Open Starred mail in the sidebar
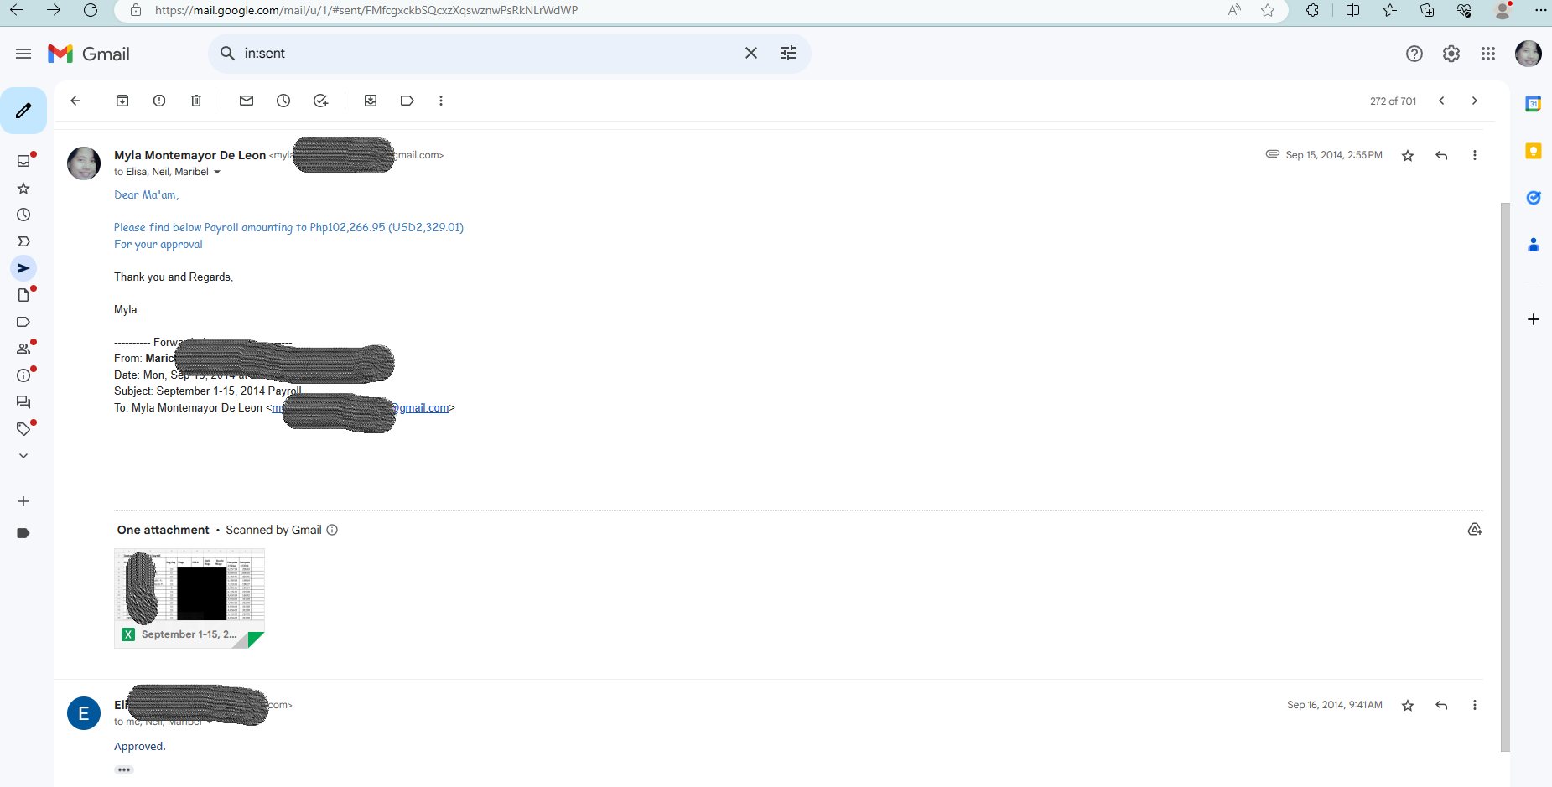Viewport: 1552px width, 787px height. (x=23, y=189)
